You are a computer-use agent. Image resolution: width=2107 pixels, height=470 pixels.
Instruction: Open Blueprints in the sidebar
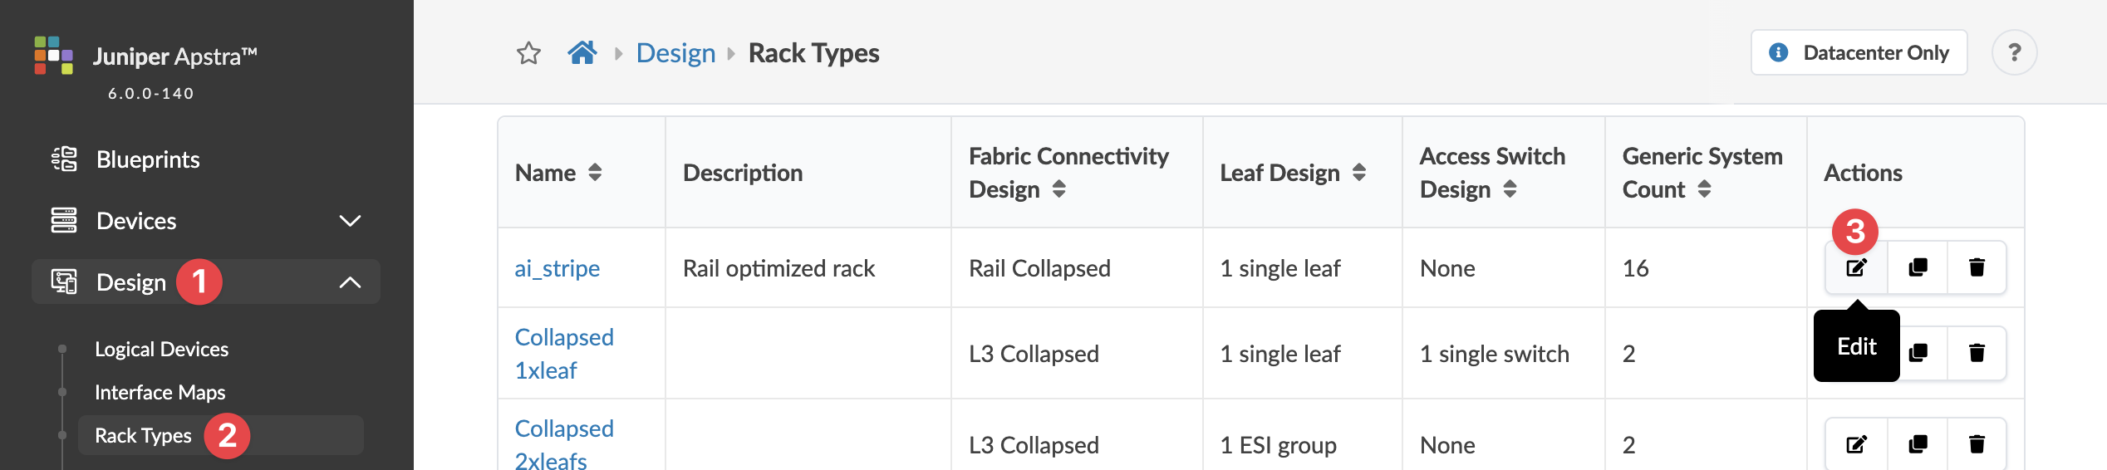pyautogui.click(x=148, y=159)
